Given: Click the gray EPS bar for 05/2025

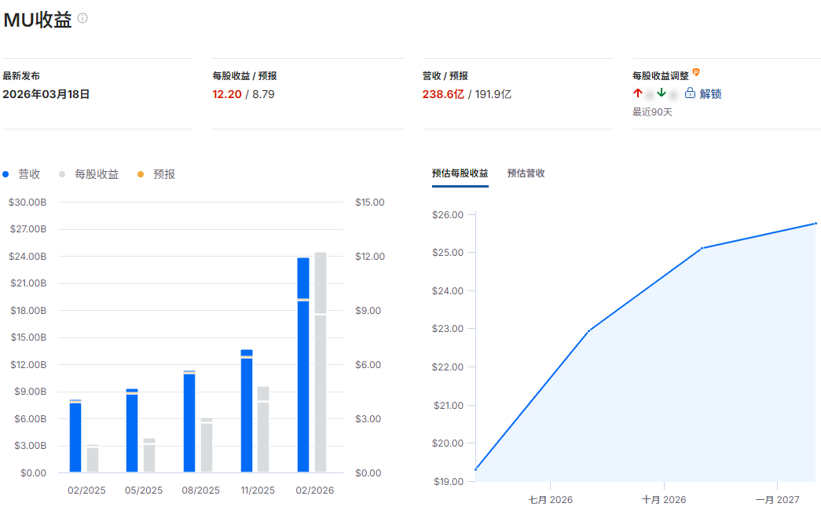Looking at the screenshot, I should pyautogui.click(x=149, y=455).
